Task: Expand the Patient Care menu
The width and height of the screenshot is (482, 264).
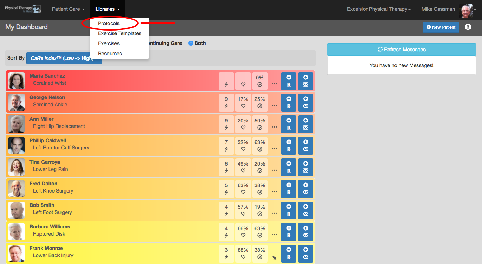Action: tap(68, 9)
